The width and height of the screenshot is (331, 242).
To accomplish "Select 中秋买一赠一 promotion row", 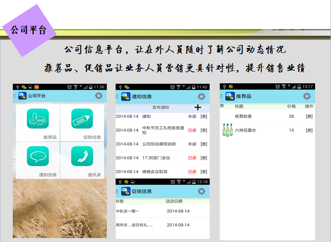I will pos(162,211).
